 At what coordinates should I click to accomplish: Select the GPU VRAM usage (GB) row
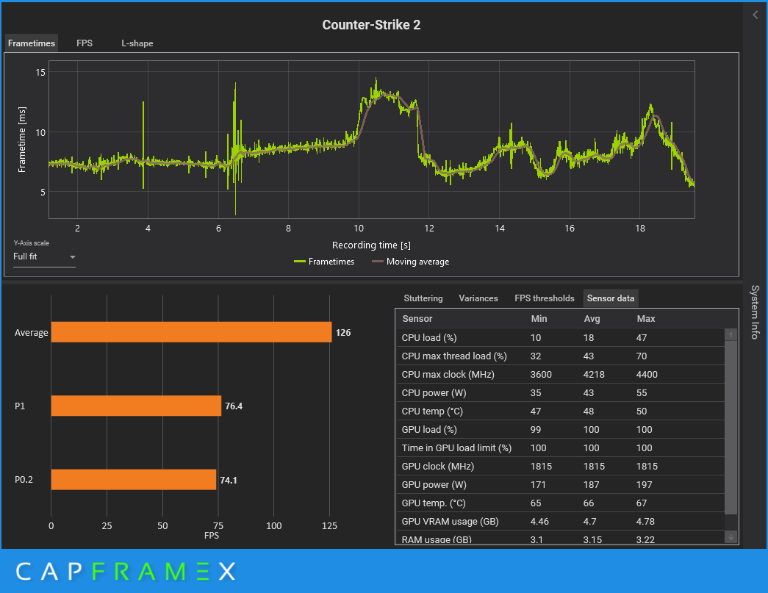click(x=560, y=522)
